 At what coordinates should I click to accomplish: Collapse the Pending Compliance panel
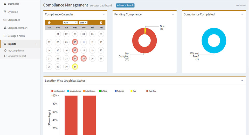[x=173, y=14]
